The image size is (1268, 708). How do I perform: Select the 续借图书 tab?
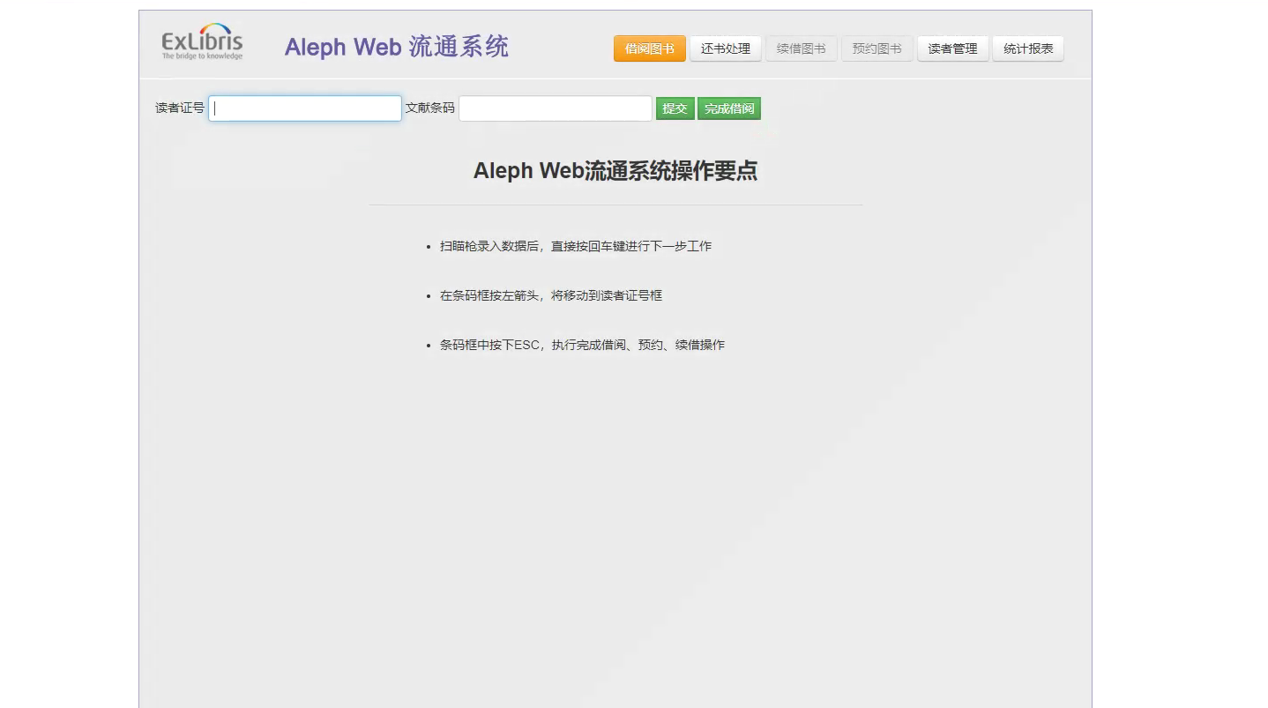pyautogui.click(x=801, y=48)
